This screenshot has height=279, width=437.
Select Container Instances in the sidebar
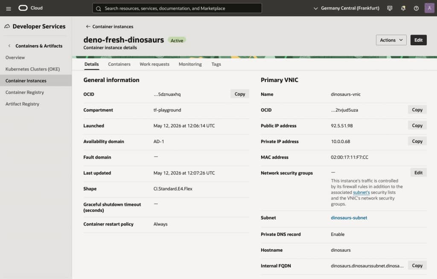[36, 81]
